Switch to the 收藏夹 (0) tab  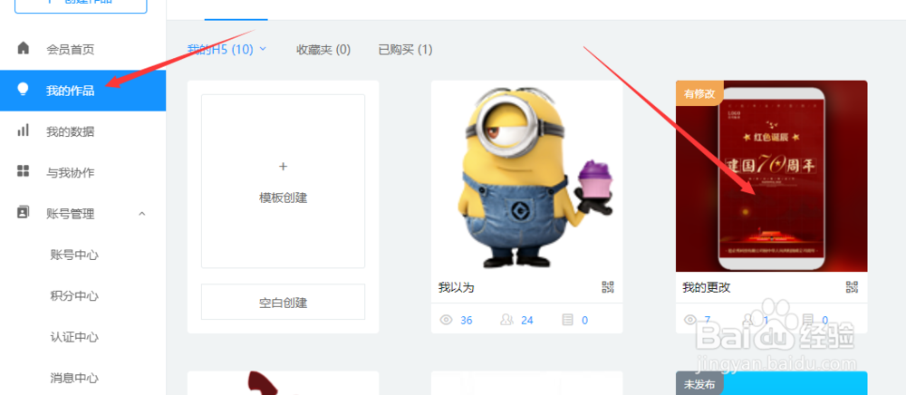323,50
